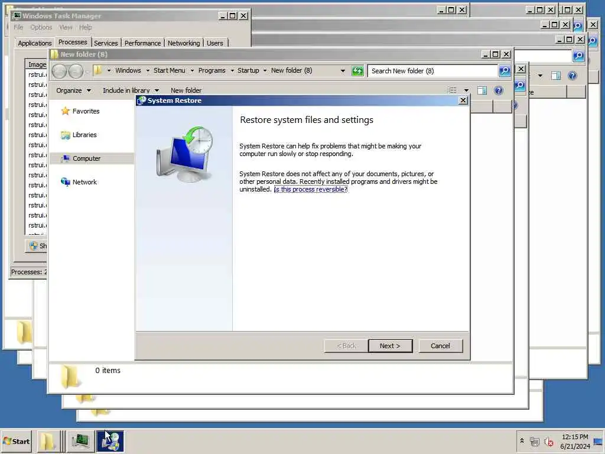
Task: Click Startup breadcrumb segment
Action: click(248, 71)
